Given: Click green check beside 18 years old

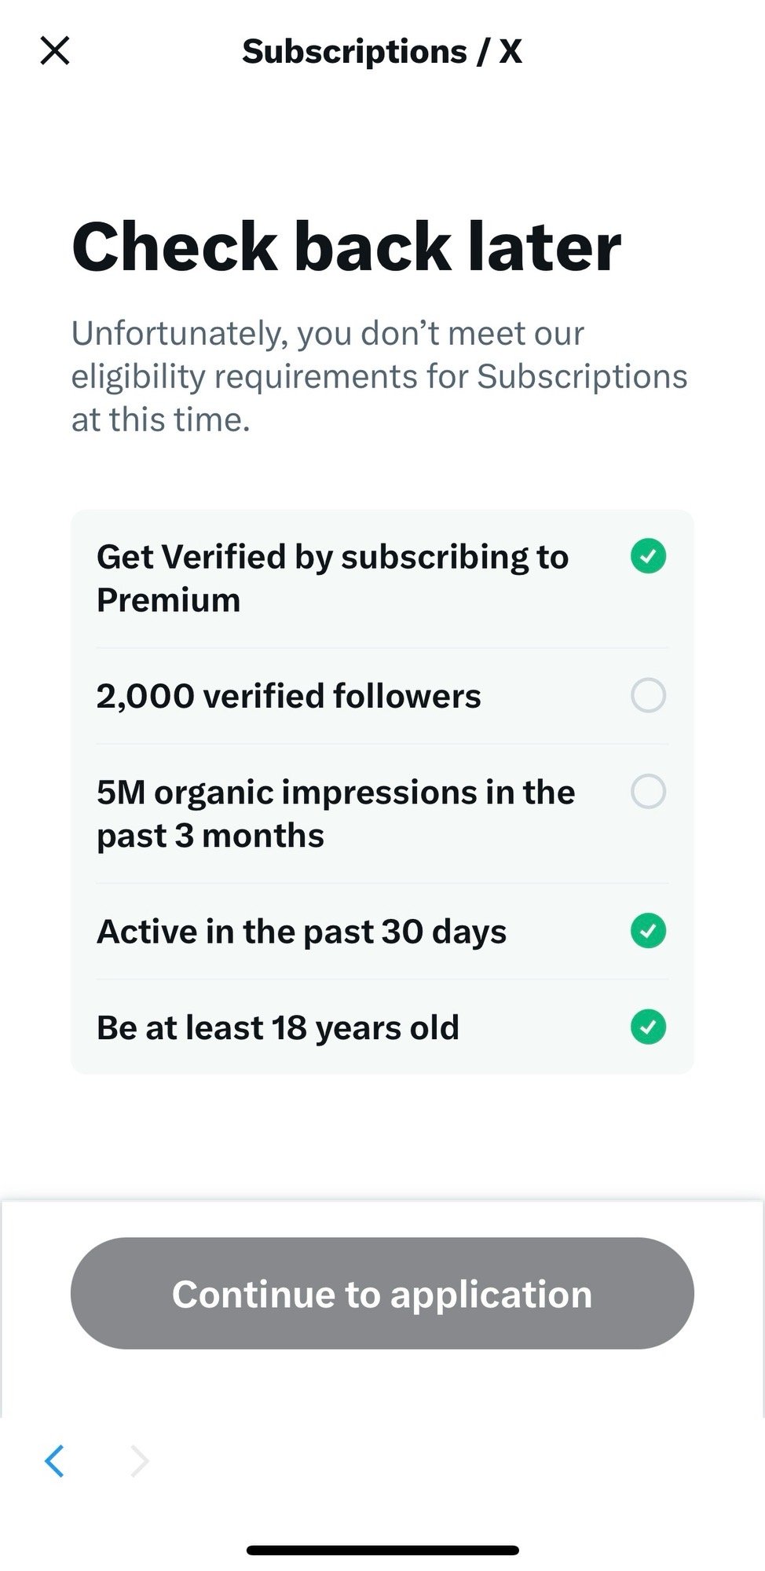Looking at the screenshot, I should (648, 1027).
